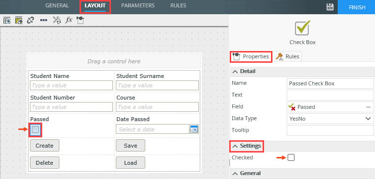The width and height of the screenshot is (375, 179).
Task: Open the fx expressions icon
Action: tap(69, 20)
